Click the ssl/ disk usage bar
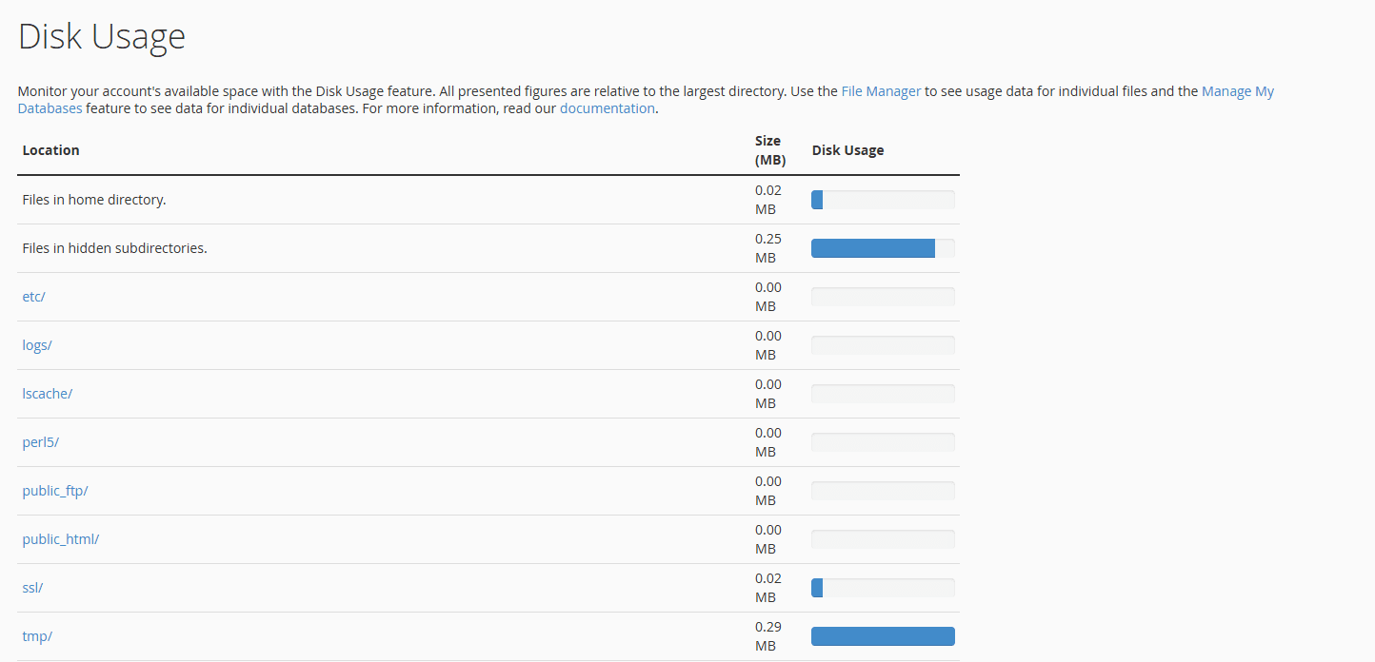 883,588
